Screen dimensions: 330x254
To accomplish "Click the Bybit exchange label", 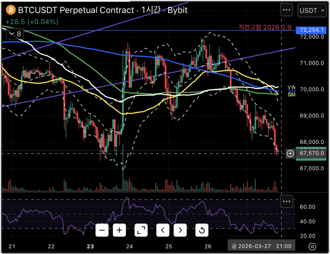I will (177, 10).
